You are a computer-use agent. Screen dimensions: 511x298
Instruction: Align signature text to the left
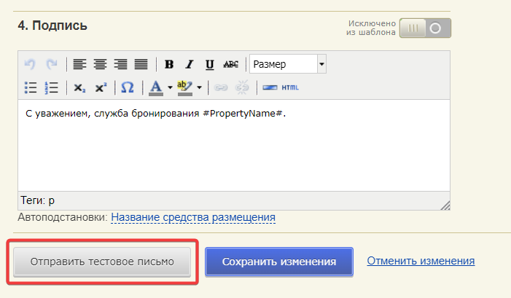coord(79,64)
